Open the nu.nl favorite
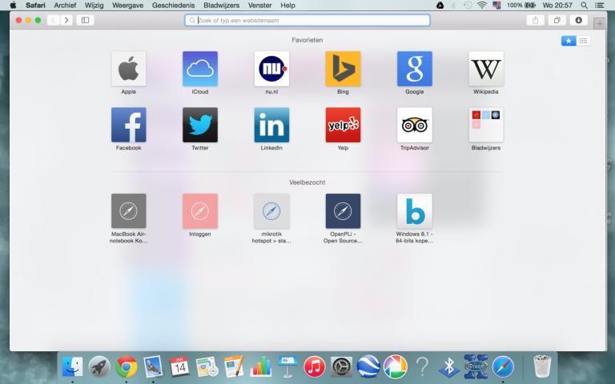Viewport: 615px width, 384px height. click(x=271, y=69)
